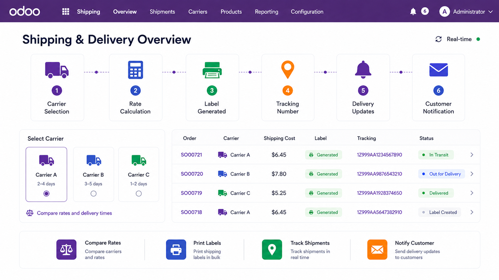The height and width of the screenshot is (280, 499).
Task: Open tracking number 1Z999AA1234567890
Action: point(380,155)
